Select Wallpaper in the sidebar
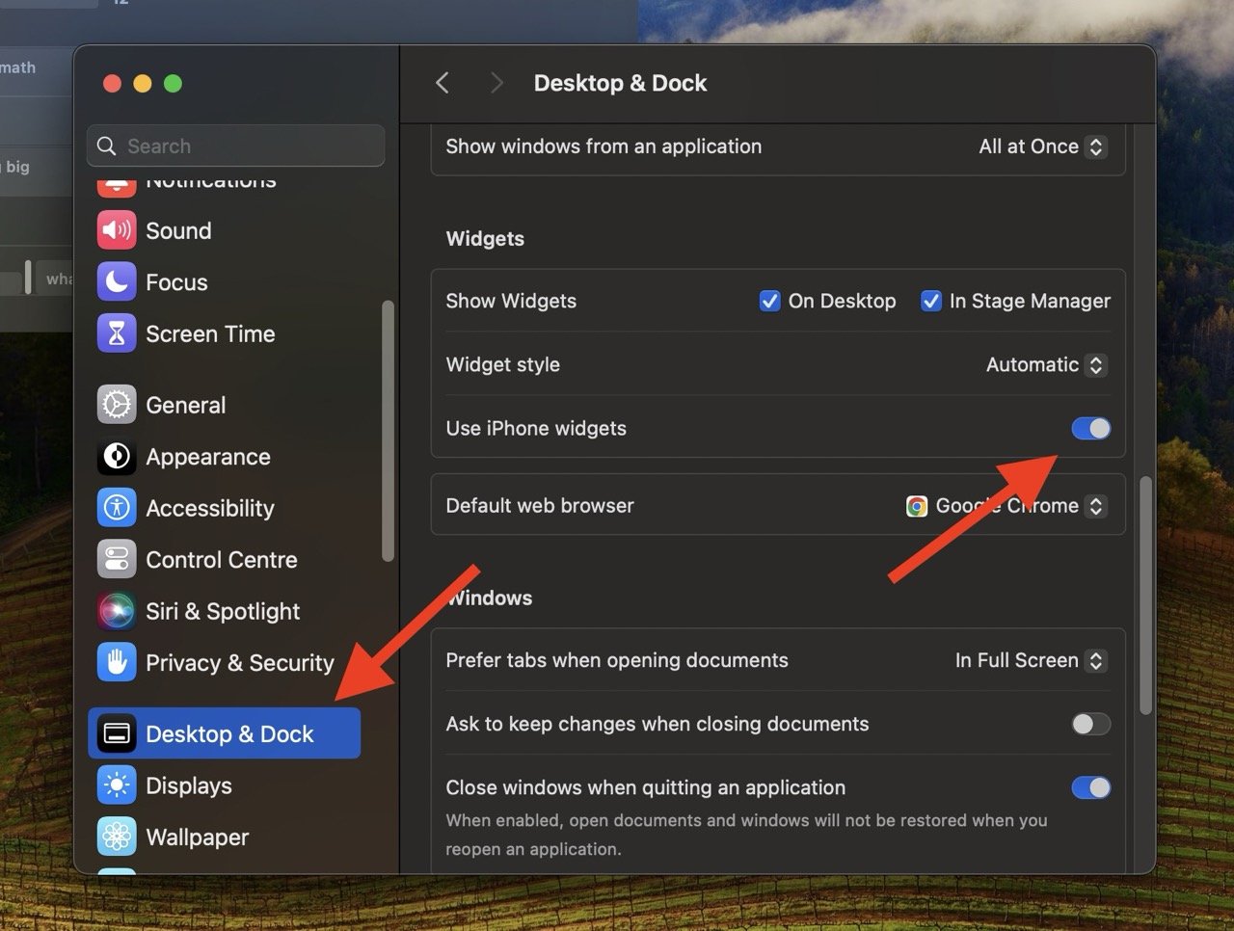 (197, 838)
